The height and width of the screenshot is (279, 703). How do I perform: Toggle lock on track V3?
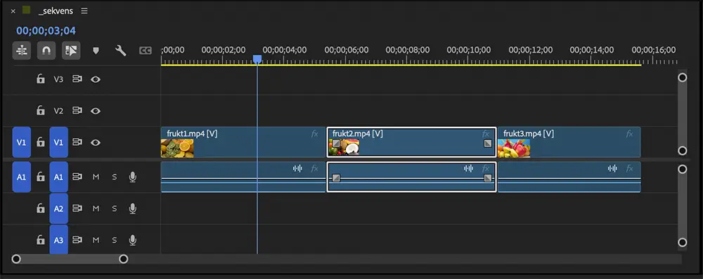[x=40, y=79]
